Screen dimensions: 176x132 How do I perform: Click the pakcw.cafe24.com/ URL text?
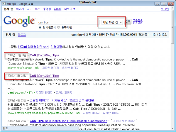coord(20,68)
